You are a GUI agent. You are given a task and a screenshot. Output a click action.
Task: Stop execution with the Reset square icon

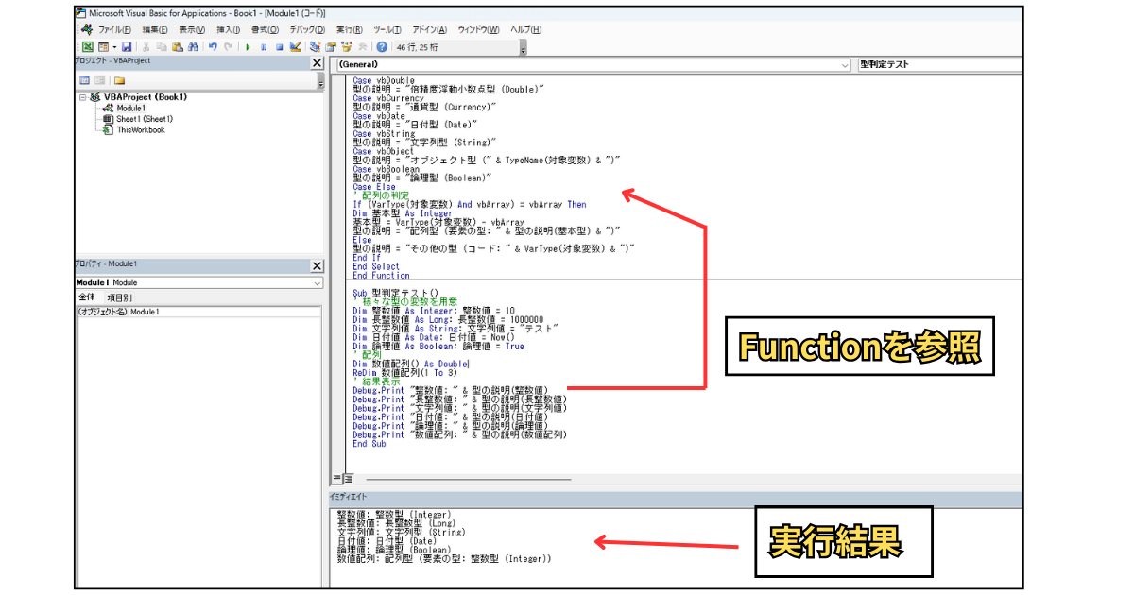(x=280, y=46)
